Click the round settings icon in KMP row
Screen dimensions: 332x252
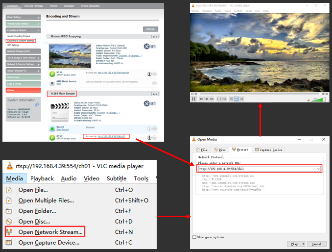(155, 83)
